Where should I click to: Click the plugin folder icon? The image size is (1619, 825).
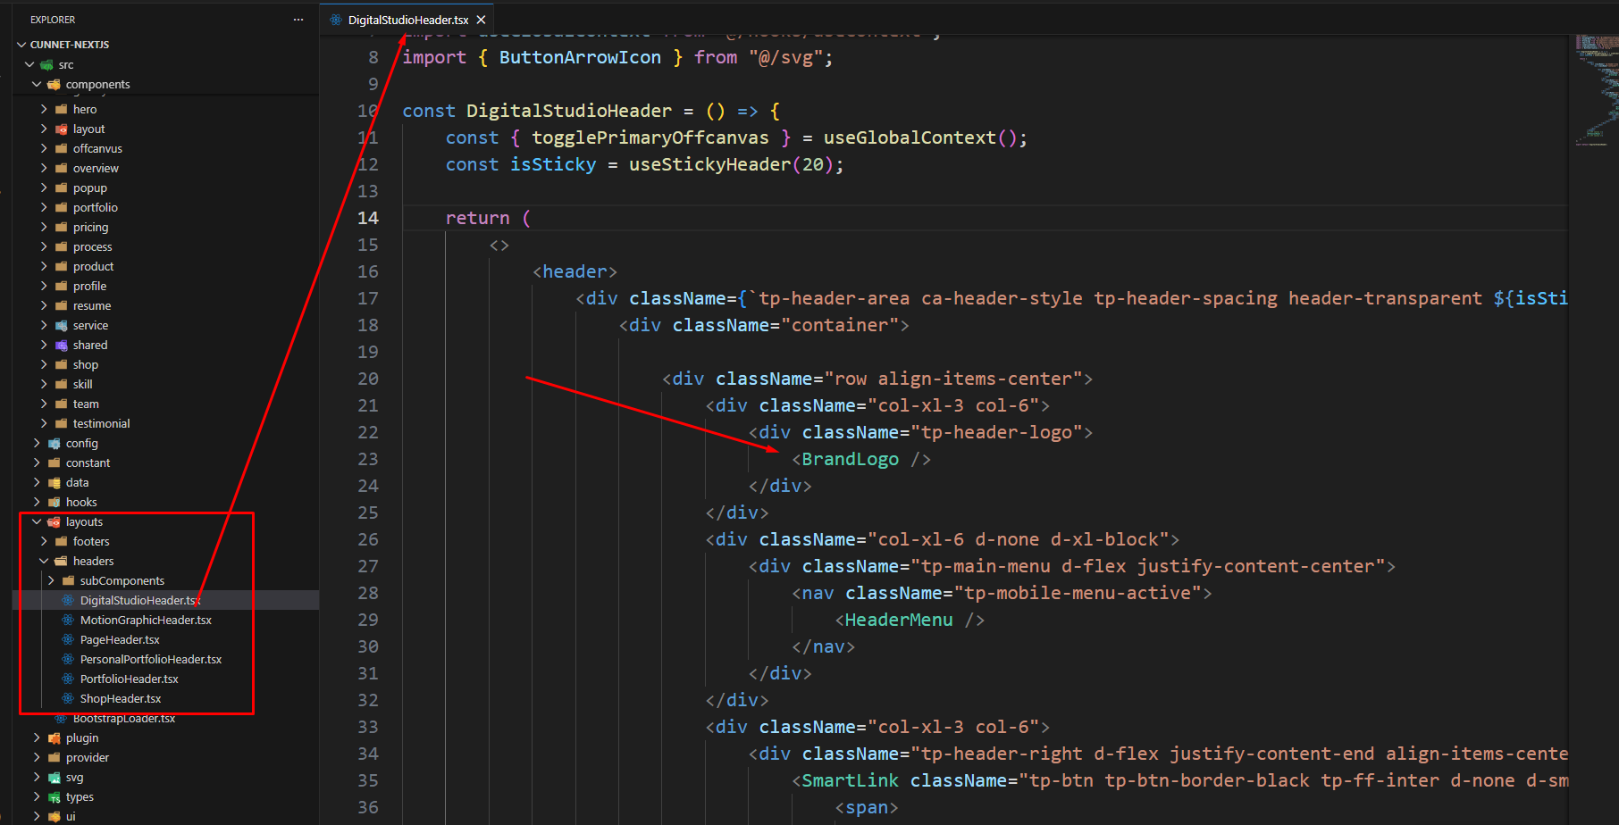54,738
